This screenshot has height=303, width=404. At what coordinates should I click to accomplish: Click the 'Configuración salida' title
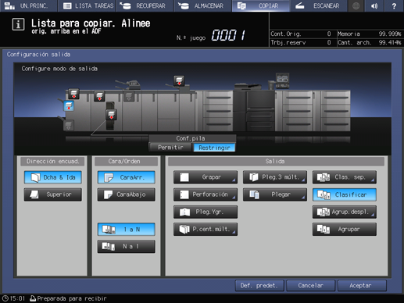coord(38,54)
